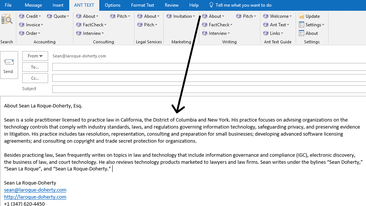Click the Interview icon in Consulting group
The image size is (366, 206).
(x=79, y=33)
